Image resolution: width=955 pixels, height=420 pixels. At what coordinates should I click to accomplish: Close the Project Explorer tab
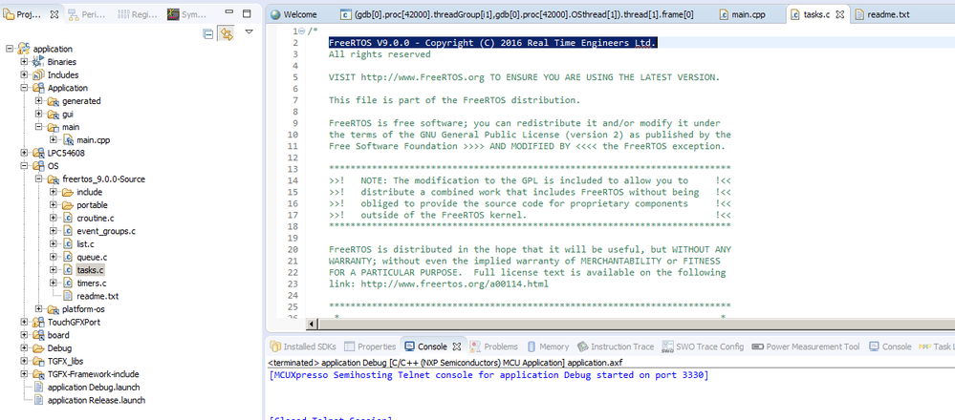(x=54, y=14)
